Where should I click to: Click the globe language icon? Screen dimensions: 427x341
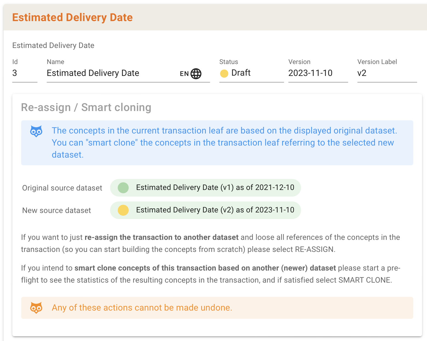coord(196,73)
